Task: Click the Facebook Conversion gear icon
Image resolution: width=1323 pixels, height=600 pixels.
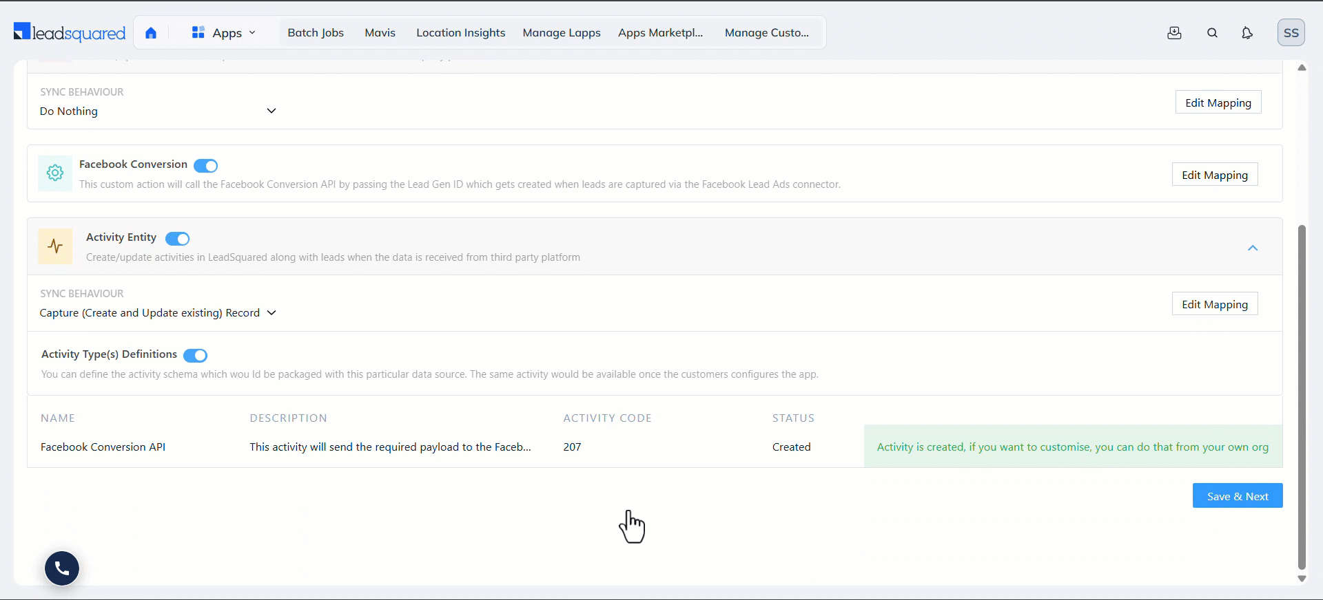Action: [55, 173]
